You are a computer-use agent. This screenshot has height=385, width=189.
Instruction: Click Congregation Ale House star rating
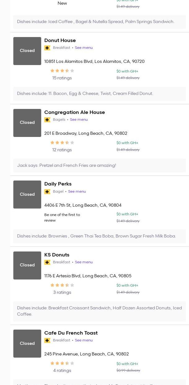(x=62, y=143)
